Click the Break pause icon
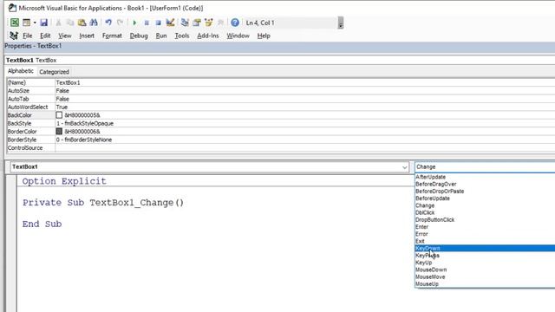This screenshot has width=555, height=312. pos(147,23)
